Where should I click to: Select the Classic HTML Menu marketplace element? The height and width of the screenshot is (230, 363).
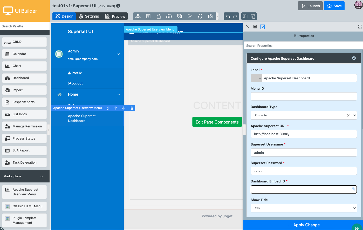click(x=24, y=206)
